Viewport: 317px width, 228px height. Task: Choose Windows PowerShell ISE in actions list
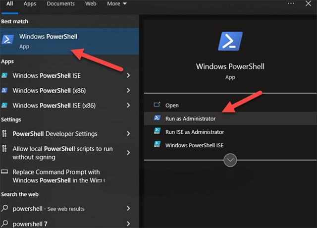point(230,145)
